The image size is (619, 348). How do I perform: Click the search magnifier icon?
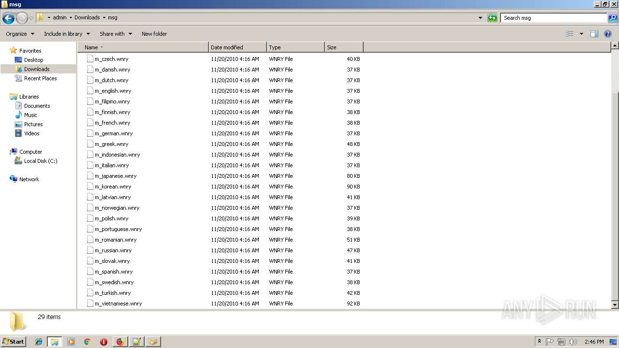click(x=612, y=18)
